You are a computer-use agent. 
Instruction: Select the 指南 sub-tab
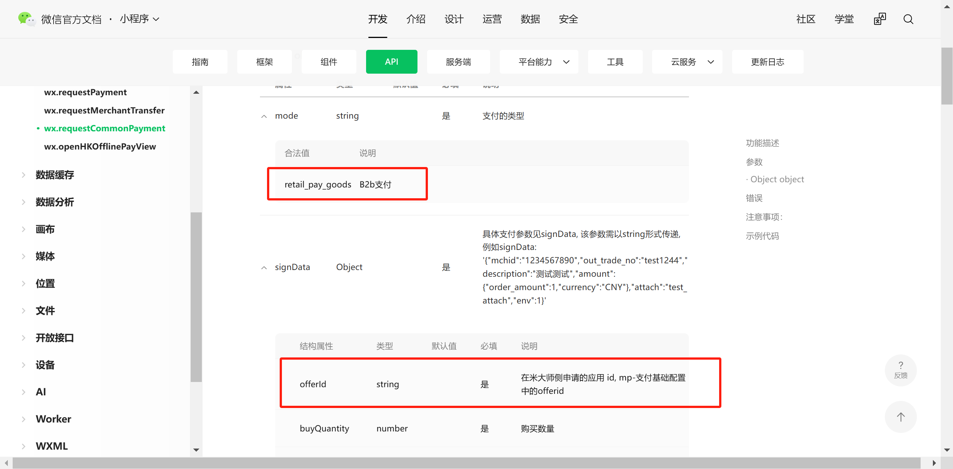point(200,62)
